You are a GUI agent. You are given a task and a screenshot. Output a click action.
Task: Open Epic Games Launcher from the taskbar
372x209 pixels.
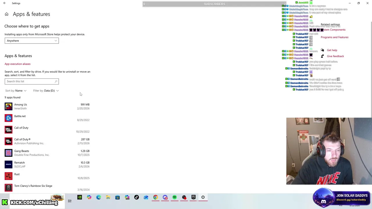coord(194,197)
